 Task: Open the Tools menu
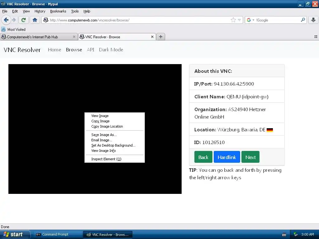[75, 11]
